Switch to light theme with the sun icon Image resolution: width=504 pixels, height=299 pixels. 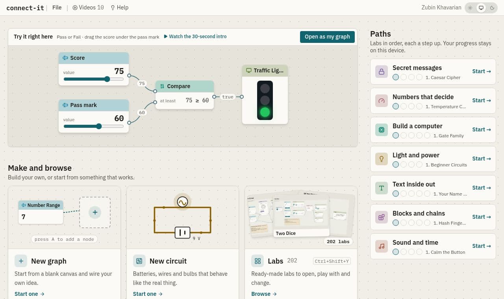click(470, 8)
